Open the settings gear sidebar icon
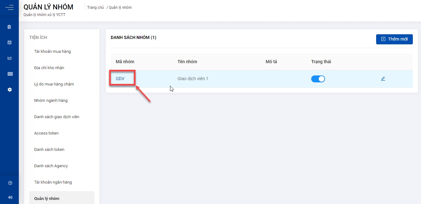Viewport: 421px width, 204px height. (x=9, y=90)
